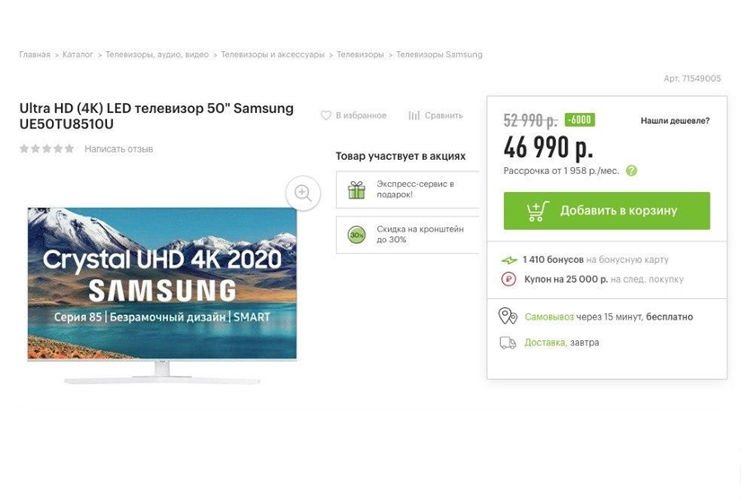The image size is (741, 500).
Task: Go to 'Главная' breadcrumb
Action: pyautogui.click(x=35, y=55)
